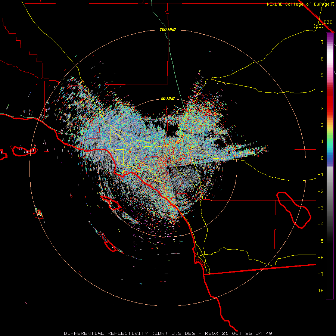Click the -4 tick on the color scale
Screen dimensions: 336x336
point(321,224)
